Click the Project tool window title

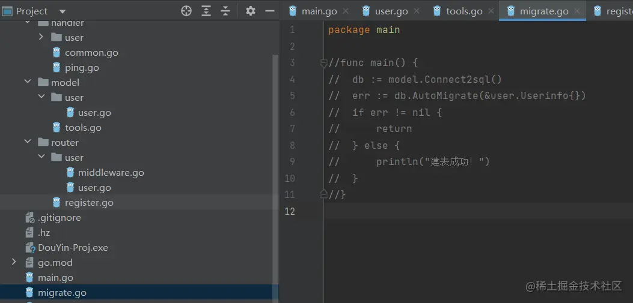pos(31,11)
